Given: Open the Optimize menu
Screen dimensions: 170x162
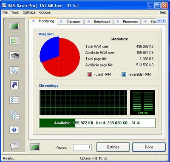Looking at the screenshot, I should coord(29,12).
